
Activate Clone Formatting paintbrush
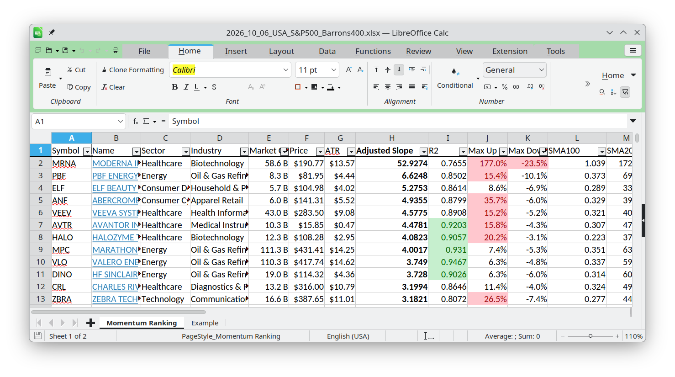pos(132,70)
